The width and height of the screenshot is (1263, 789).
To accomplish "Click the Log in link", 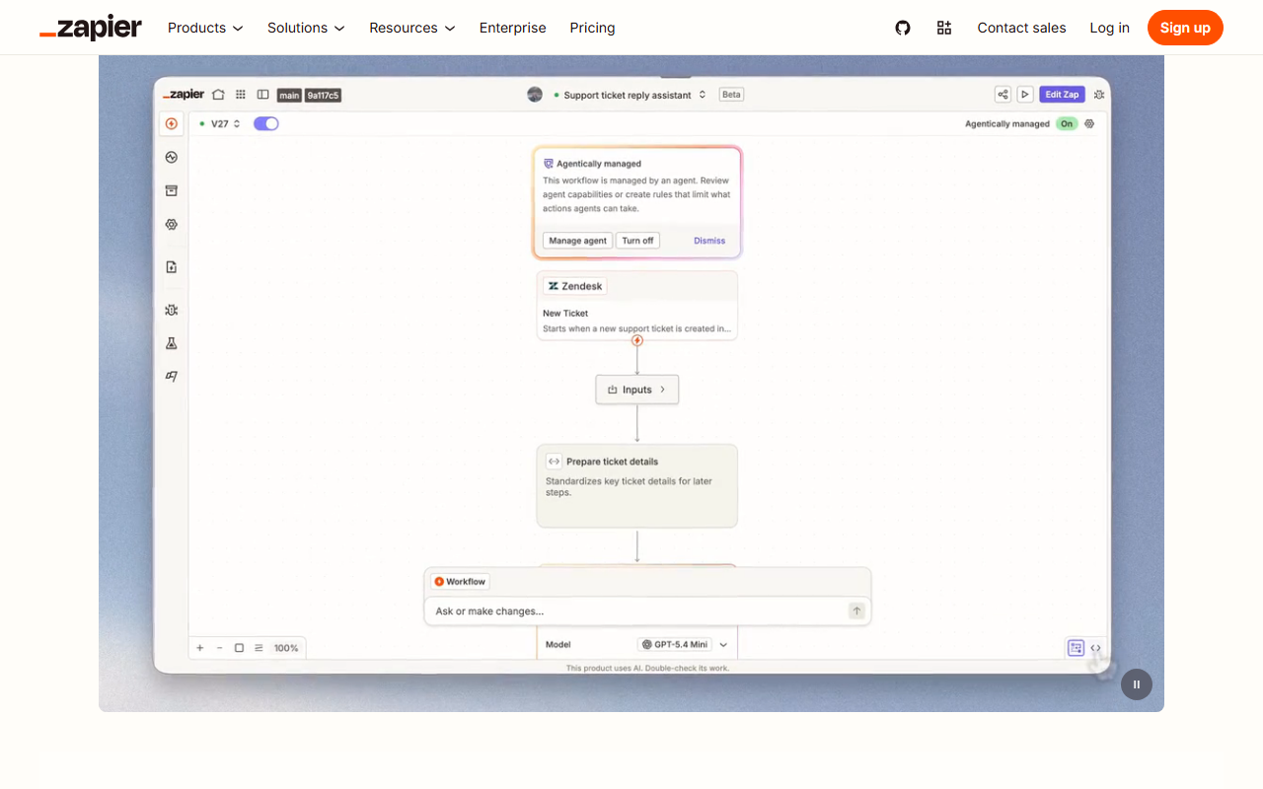I will 1109,28.
